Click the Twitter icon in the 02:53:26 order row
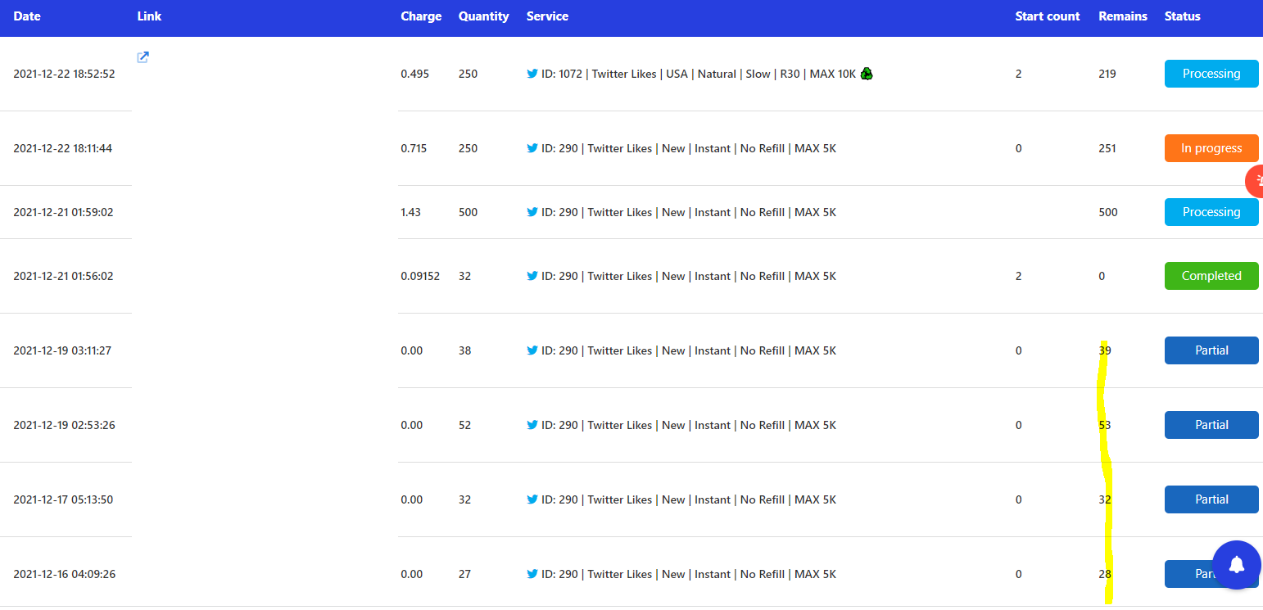The height and width of the screenshot is (610, 1263). pos(532,425)
